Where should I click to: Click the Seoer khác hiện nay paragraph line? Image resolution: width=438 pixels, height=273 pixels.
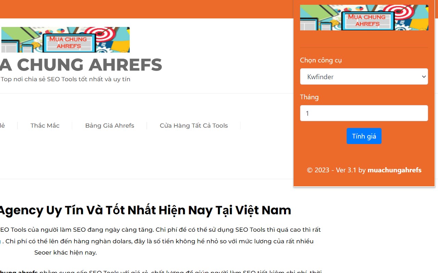65,253
